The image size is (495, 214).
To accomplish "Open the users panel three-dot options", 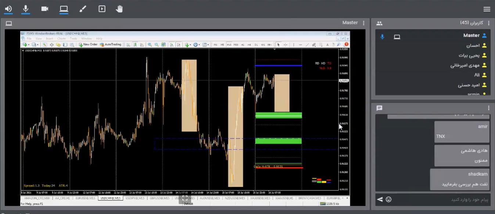I will click(489, 23).
